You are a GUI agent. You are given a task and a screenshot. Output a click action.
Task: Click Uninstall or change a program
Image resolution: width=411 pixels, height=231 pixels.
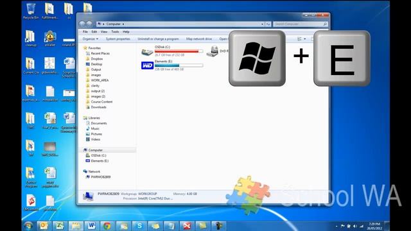tap(158, 38)
